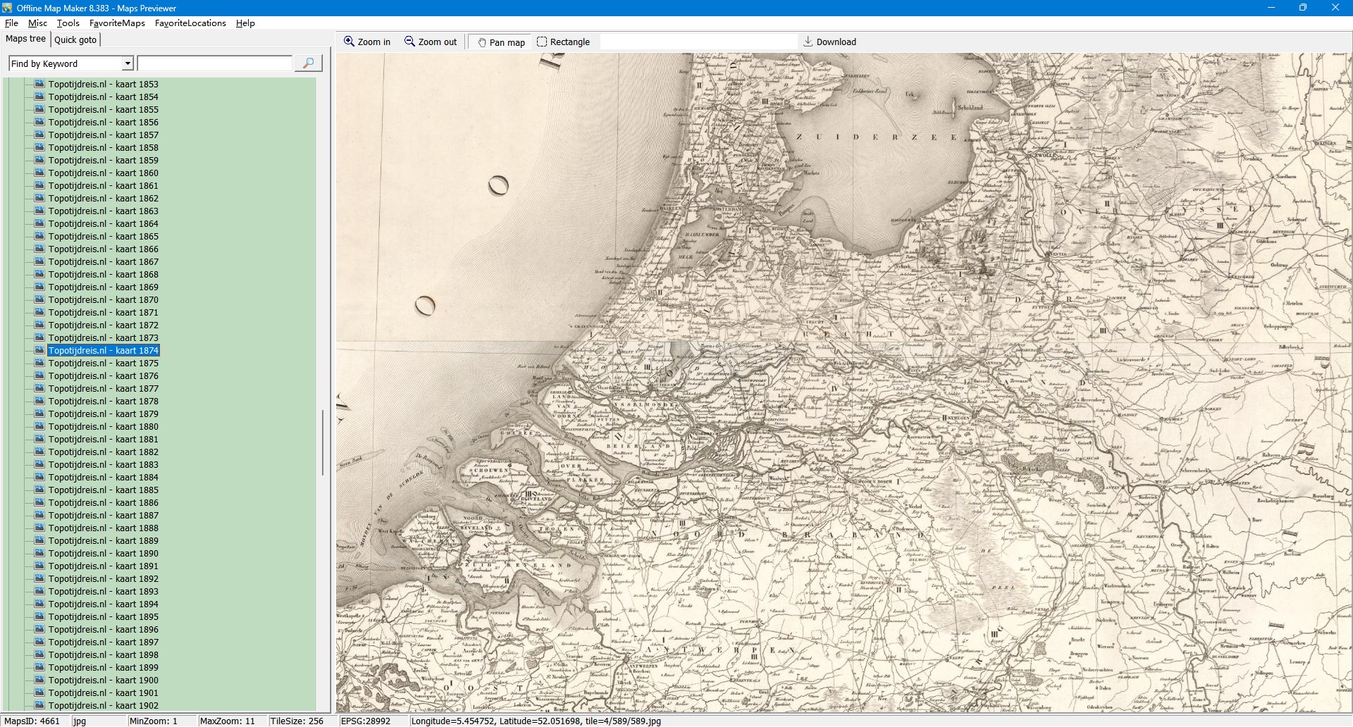This screenshot has width=1353, height=727.
Task: Open the FavoriteLocations menu
Action: pyautogui.click(x=190, y=23)
